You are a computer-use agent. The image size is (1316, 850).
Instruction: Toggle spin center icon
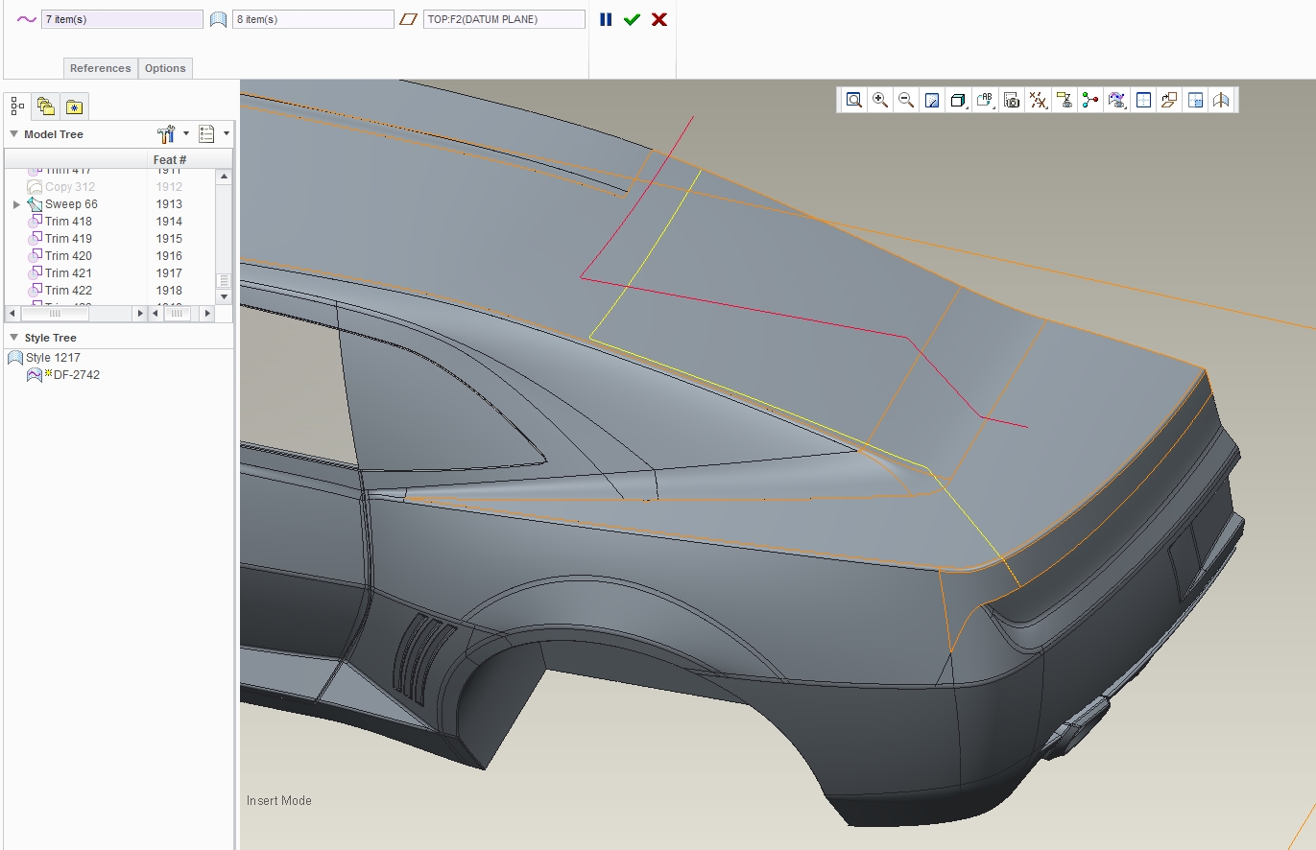click(1089, 100)
